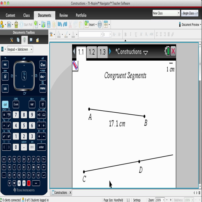
Task: Click the document tools wrench above workspace
Action: click(51, 34)
